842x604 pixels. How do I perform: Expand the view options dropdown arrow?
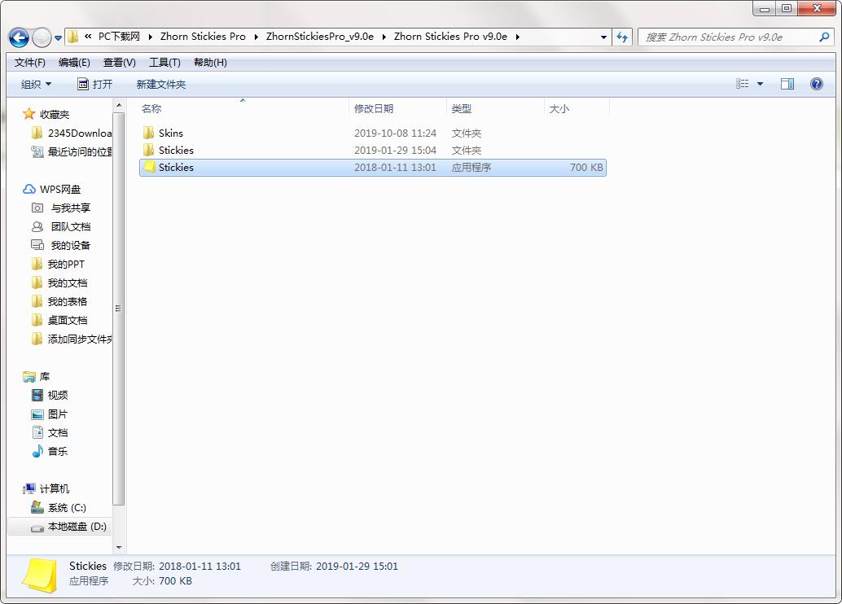[x=760, y=84]
